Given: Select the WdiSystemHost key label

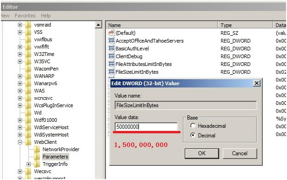Looking at the screenshot, I should coord(51,135).
